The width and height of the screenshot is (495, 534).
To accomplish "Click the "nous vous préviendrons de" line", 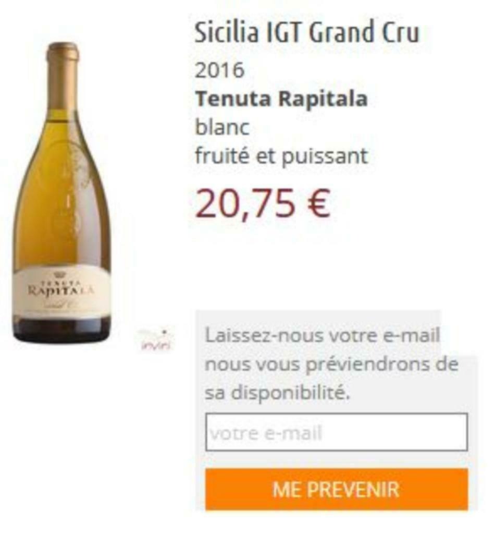I will (332, 365).
